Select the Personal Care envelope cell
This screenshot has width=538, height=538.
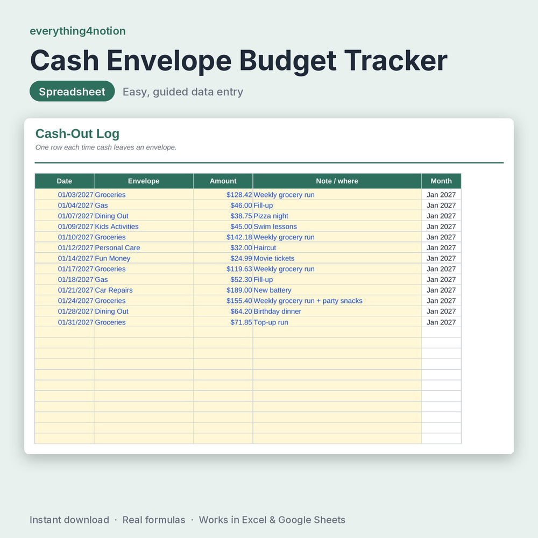[x=144, y=247]
